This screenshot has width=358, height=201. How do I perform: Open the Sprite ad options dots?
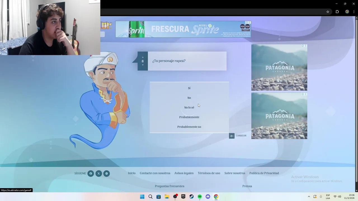pyautogui.click(x=249, y=22)
